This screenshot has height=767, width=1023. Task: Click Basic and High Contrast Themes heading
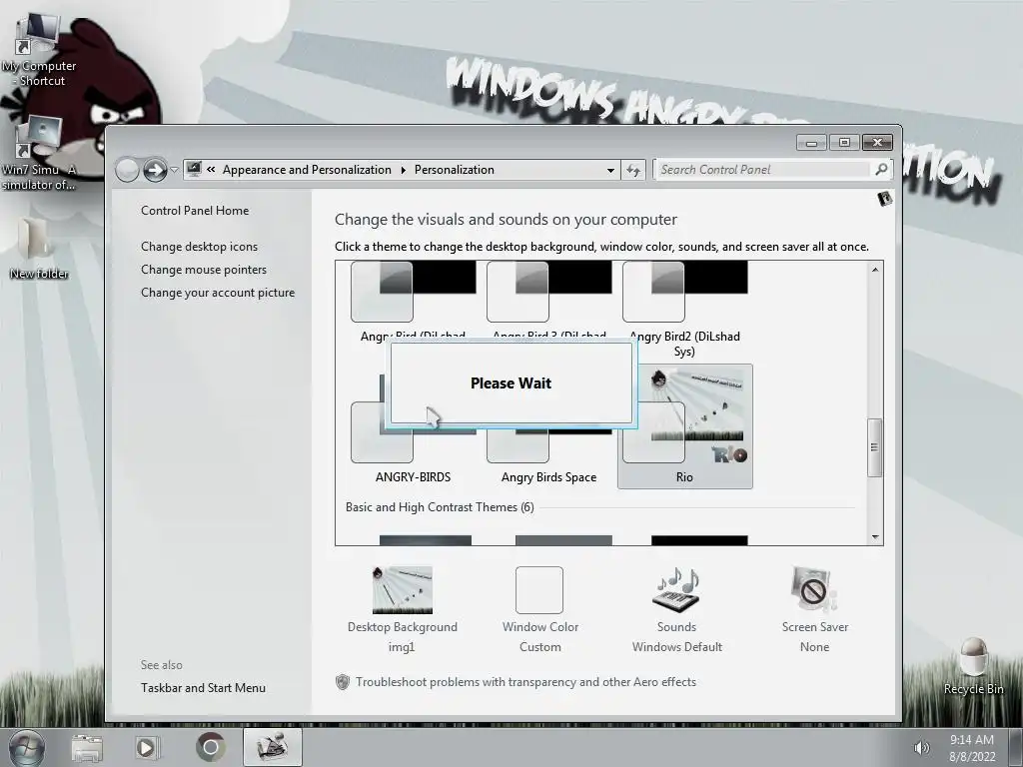440,506
